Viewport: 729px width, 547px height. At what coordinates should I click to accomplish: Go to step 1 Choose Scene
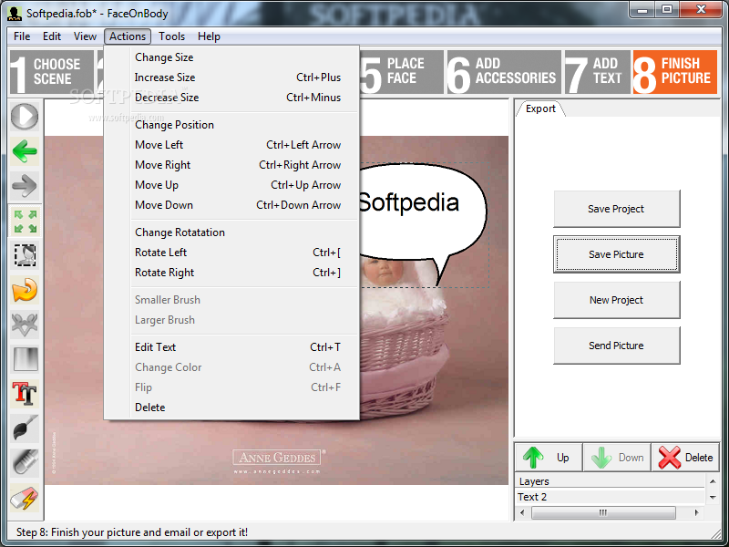[52, 72]
